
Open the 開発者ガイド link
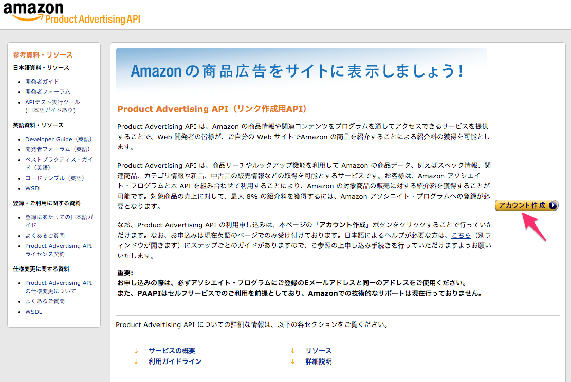[x=41, y=82]
